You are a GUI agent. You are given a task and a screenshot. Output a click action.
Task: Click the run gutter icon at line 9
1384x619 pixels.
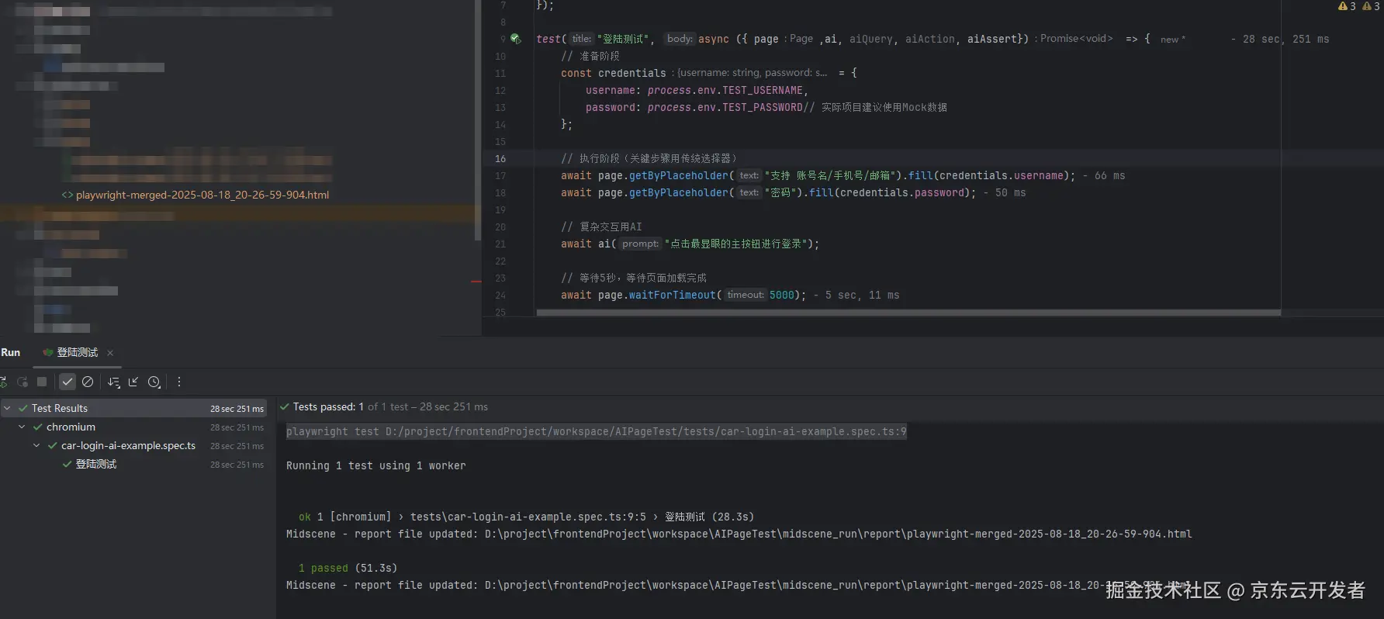515,39
